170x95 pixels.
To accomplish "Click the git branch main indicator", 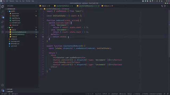I will (x=4, y=94).
